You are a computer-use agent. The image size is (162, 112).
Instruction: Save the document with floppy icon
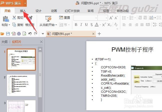point(8,34)
